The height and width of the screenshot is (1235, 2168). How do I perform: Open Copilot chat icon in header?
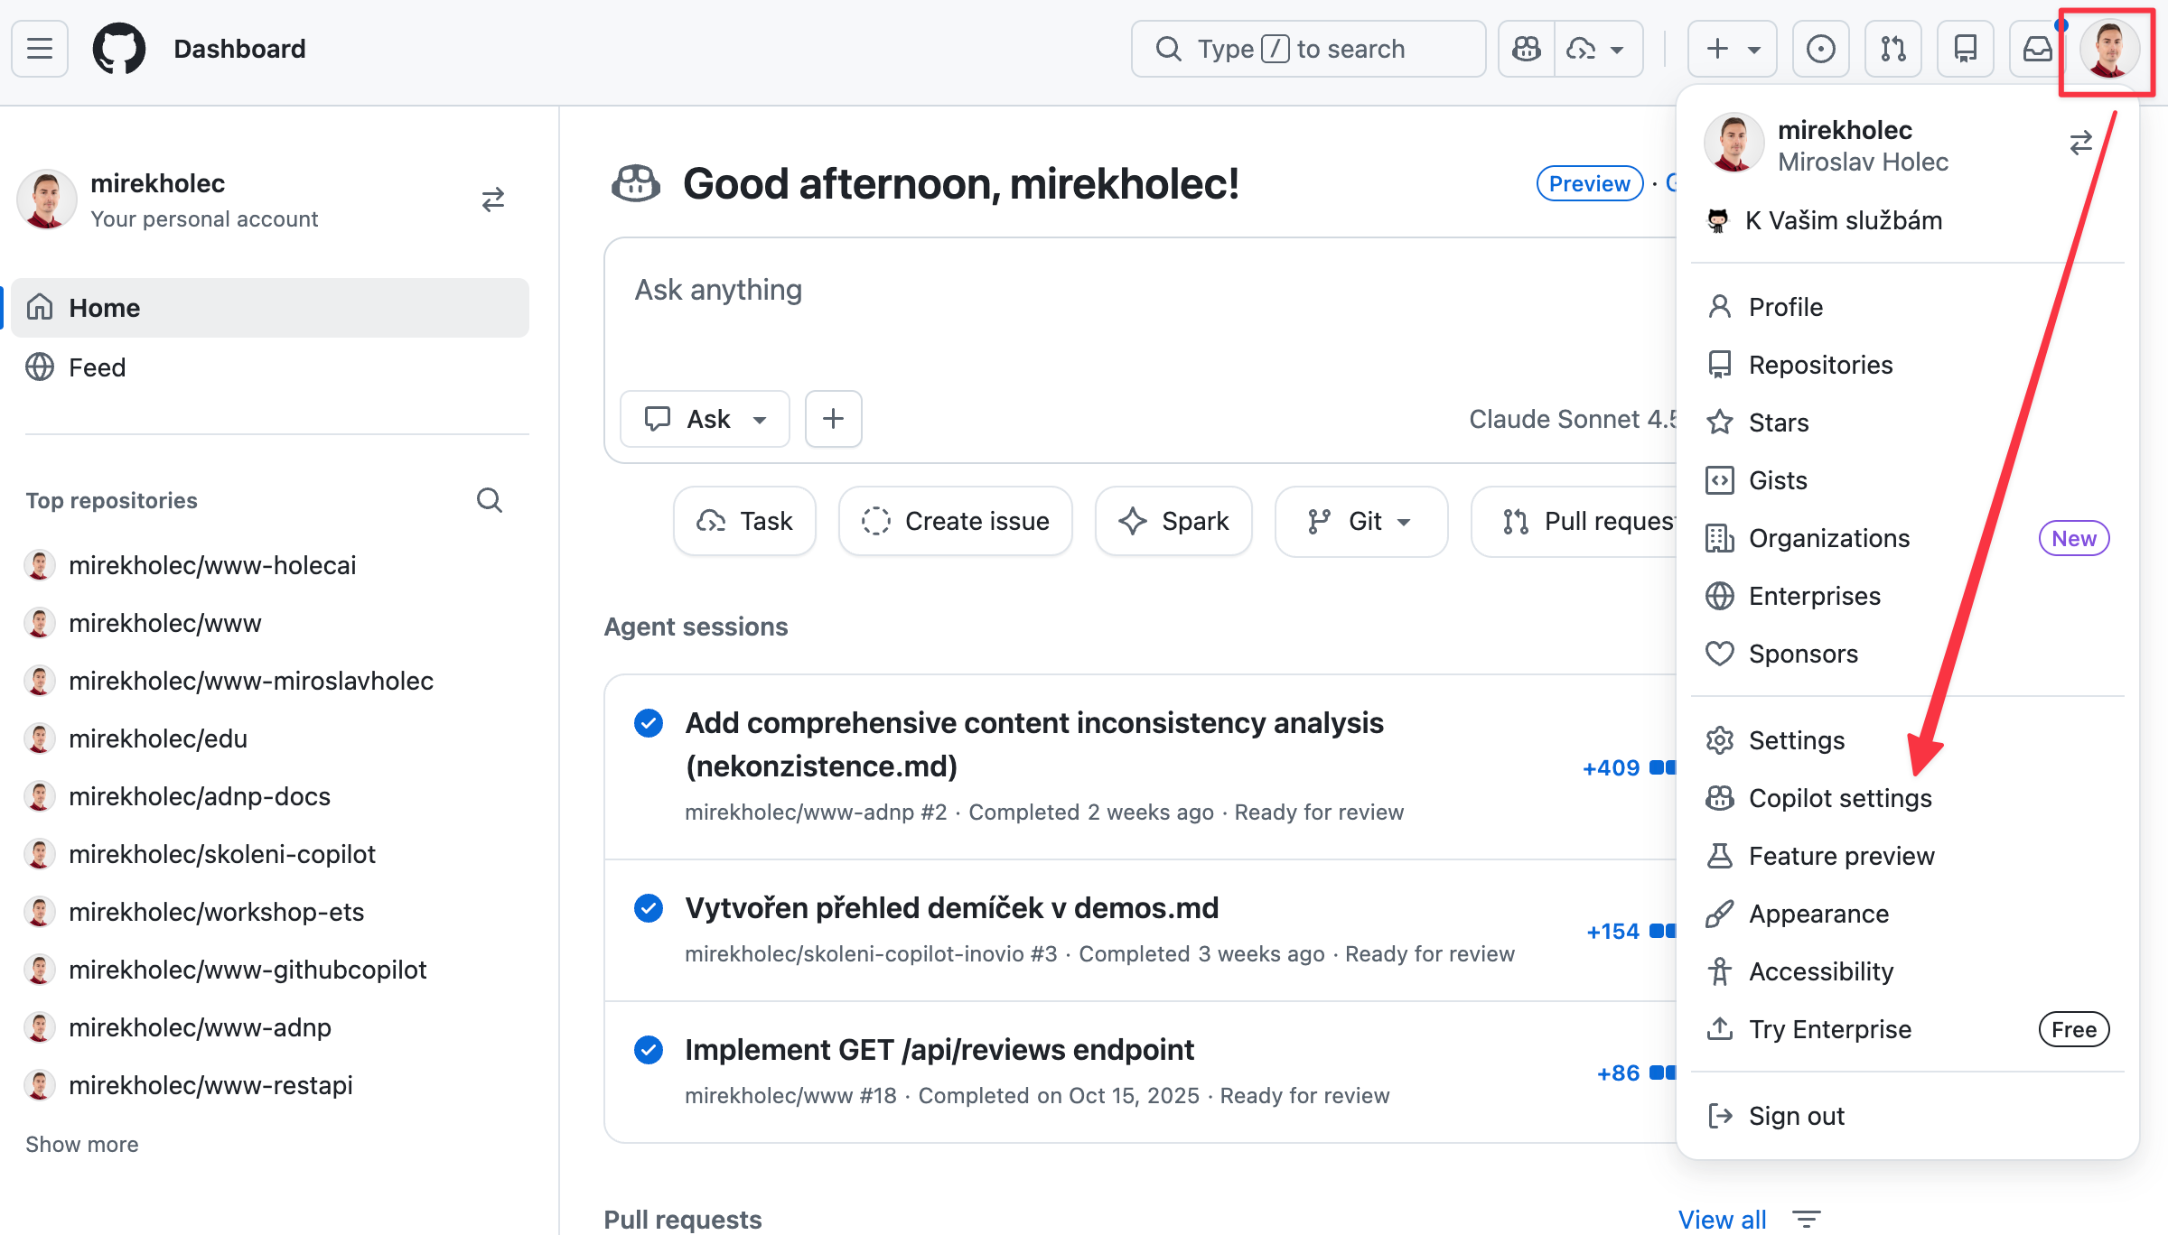[1527, 49]
